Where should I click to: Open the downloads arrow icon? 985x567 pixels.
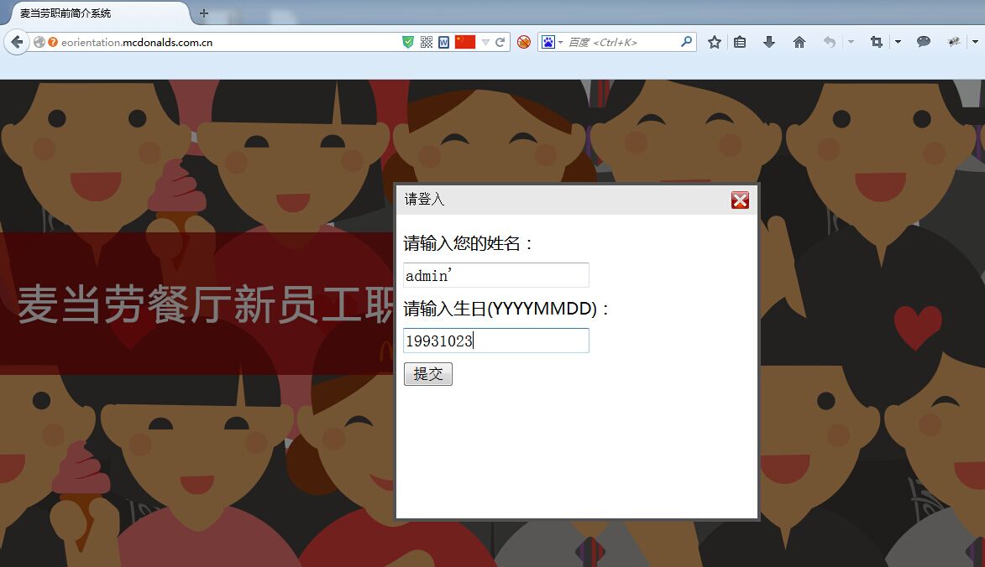769,42
